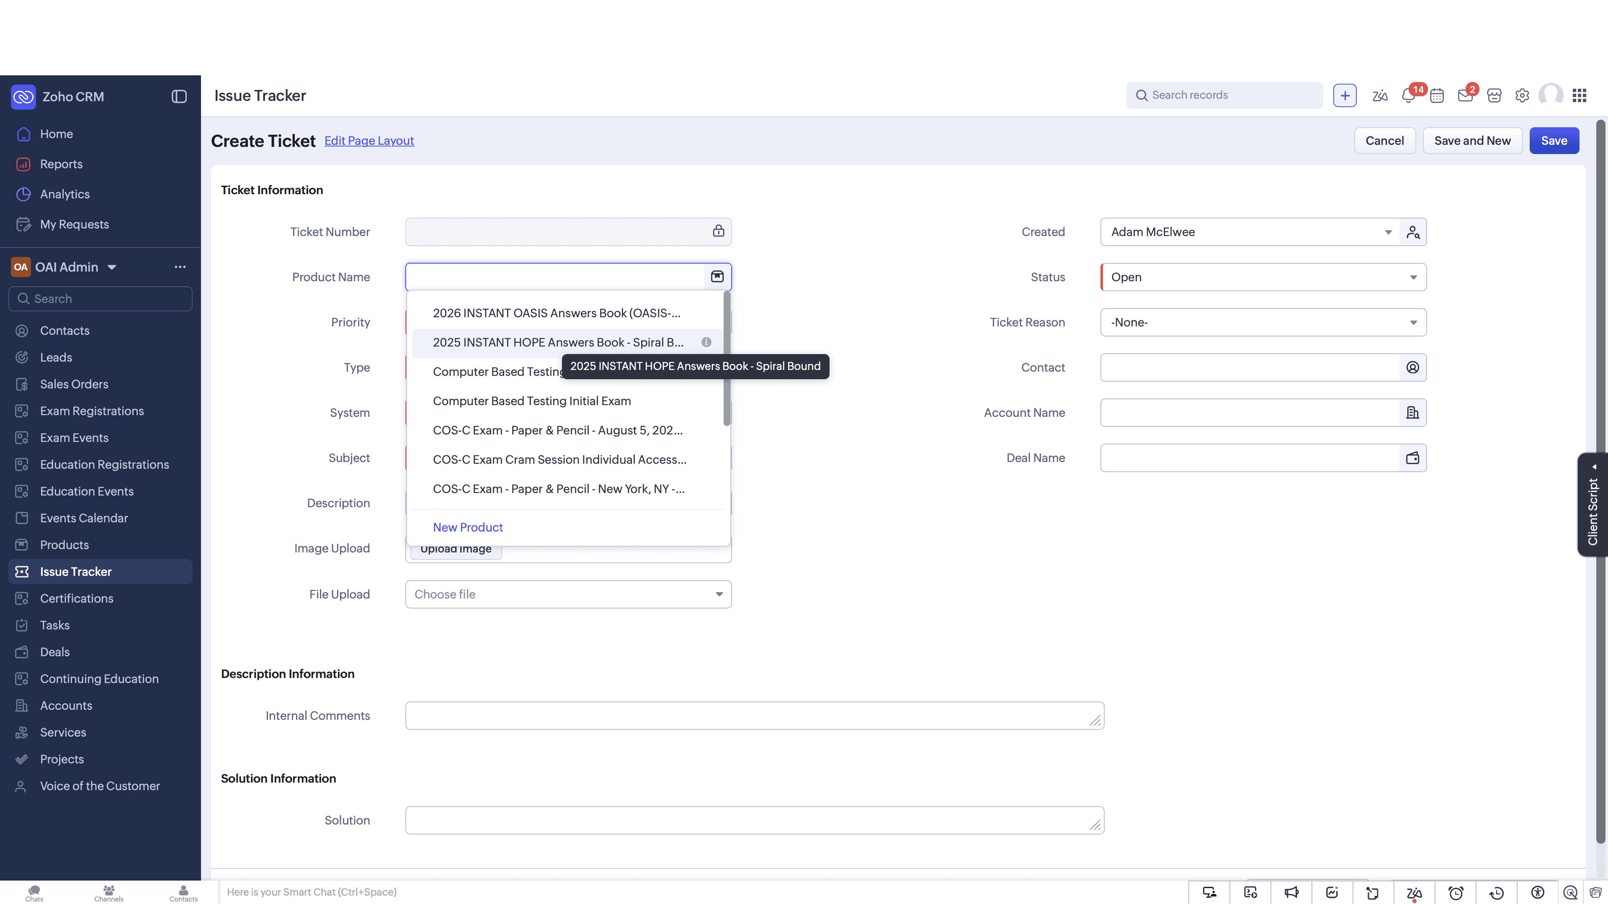Open the Ticket Reason dropdown
This screenshot has height=904, width=1608.
1263,323
